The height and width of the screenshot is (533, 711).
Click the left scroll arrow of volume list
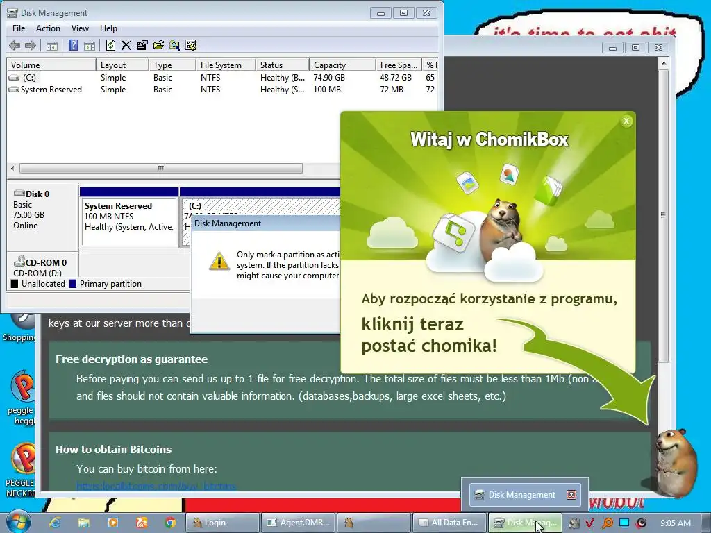(12, 168)
